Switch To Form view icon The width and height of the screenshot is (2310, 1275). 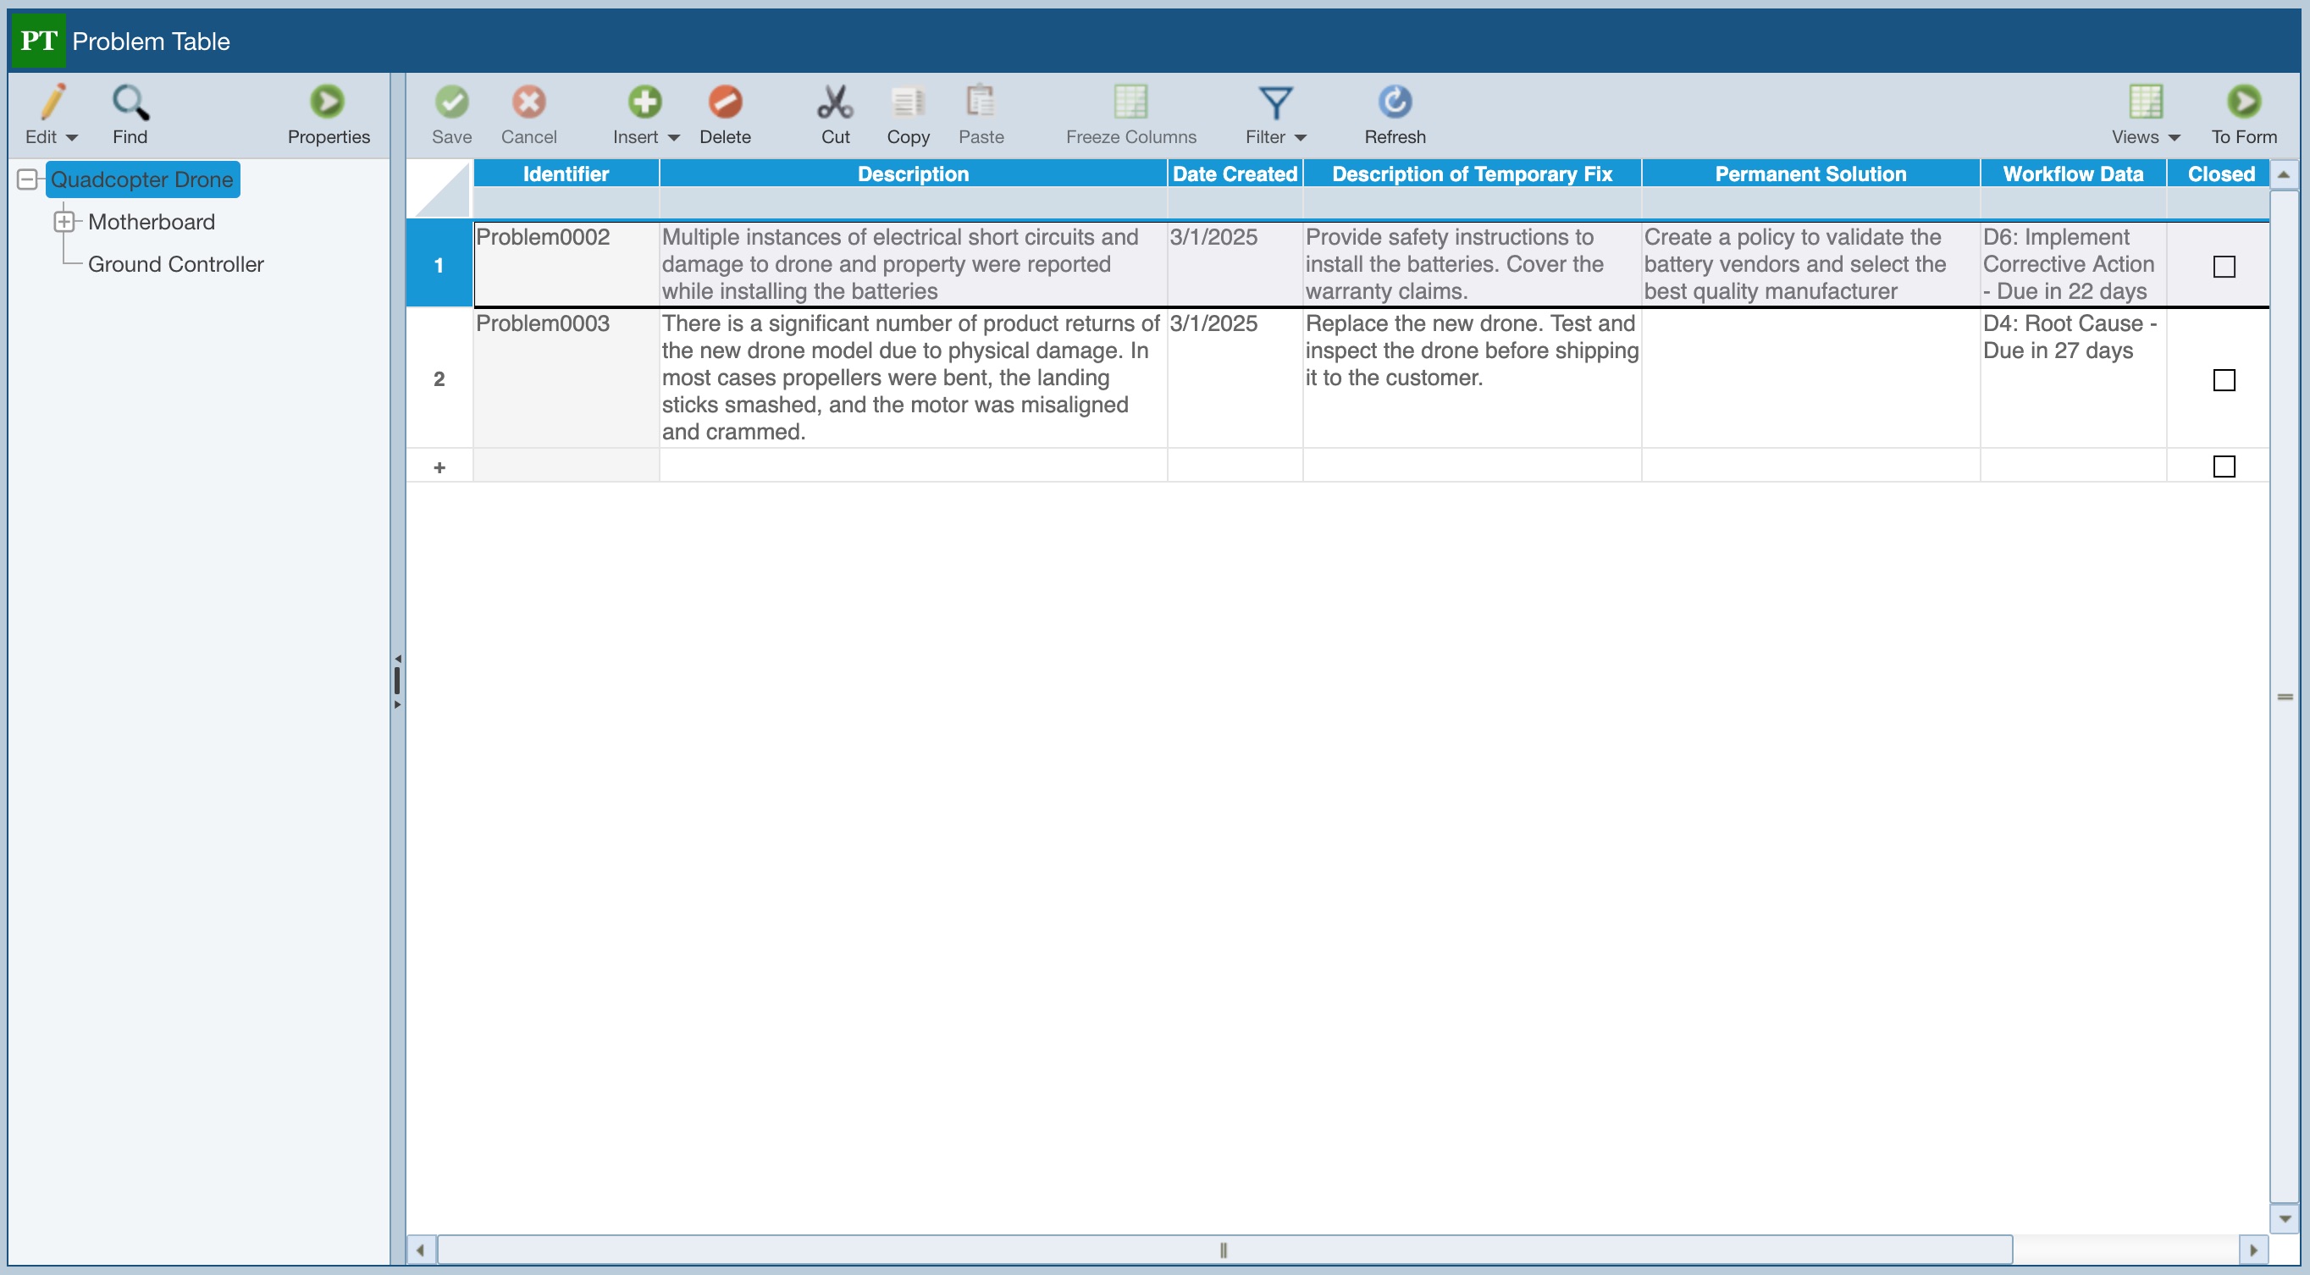pyautogui.click(x=2244, y=102)
